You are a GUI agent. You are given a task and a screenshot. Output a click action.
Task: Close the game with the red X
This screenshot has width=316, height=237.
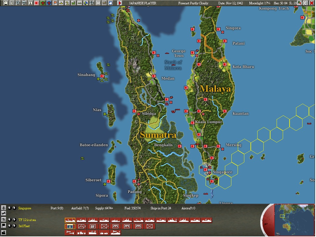click(x=312, y=3)
